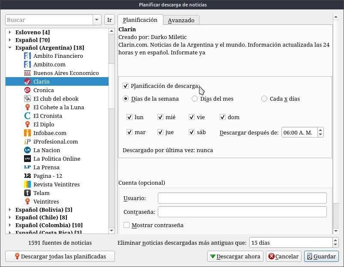This screenshot has height=267, width=344.
Task: Select the La Nacion source row
Action: [57, 150]
